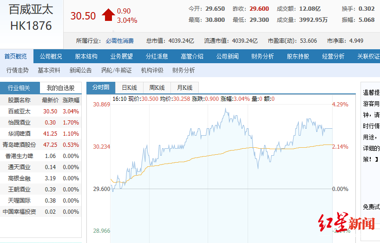Switch chart to 月K线

point(185,87)
